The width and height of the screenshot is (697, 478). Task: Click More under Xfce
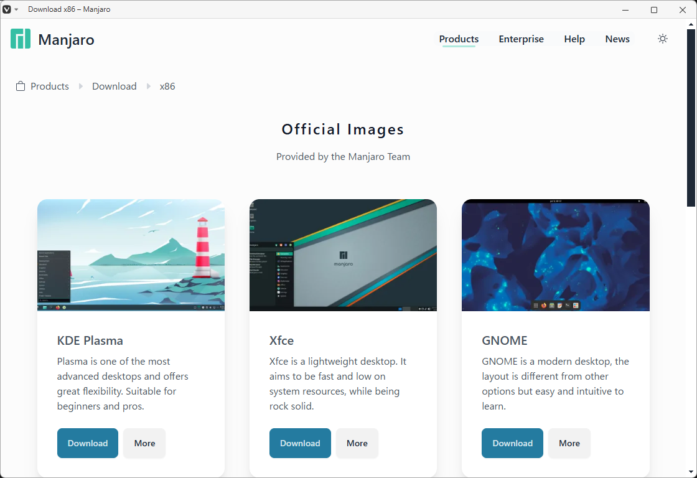click(357, 443)
